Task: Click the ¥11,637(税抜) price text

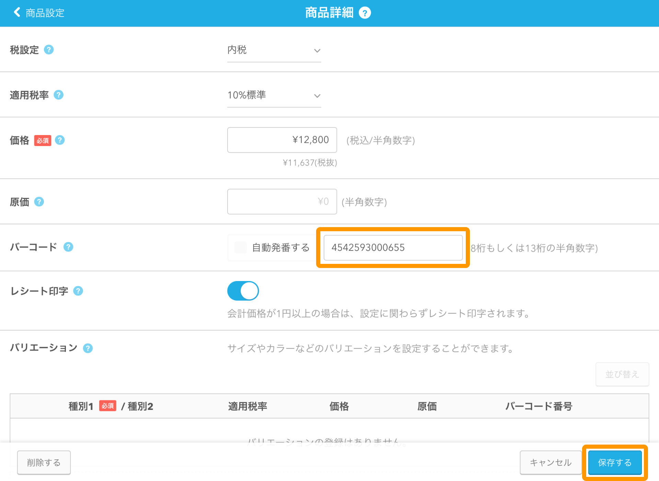Action: pos(310,163)
